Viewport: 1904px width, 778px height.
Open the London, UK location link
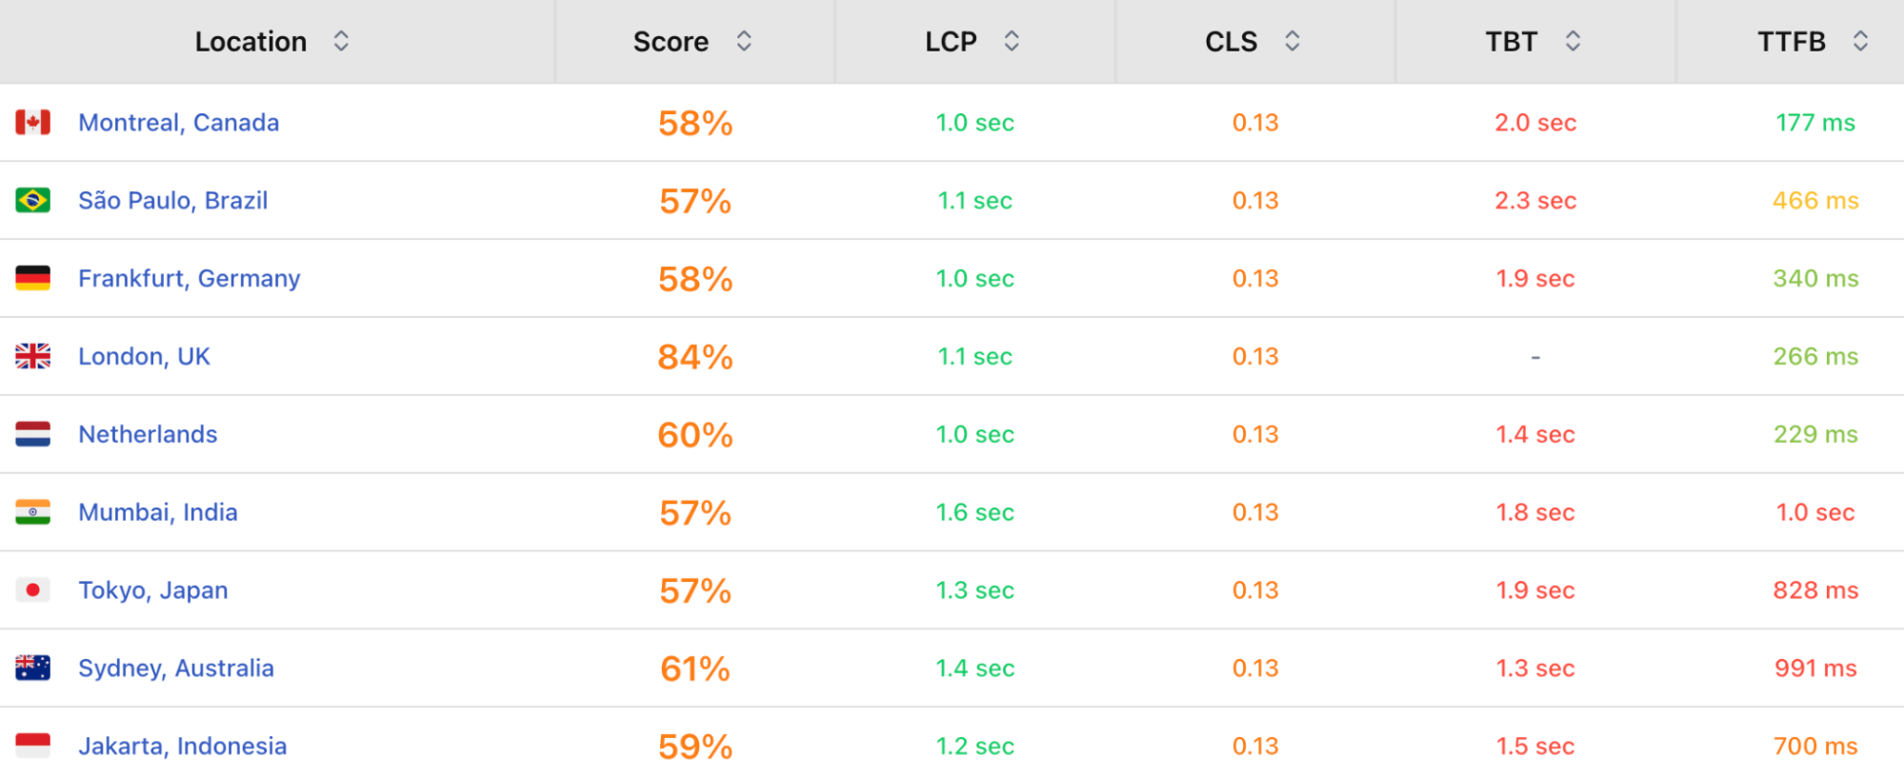tap(144, 357)
